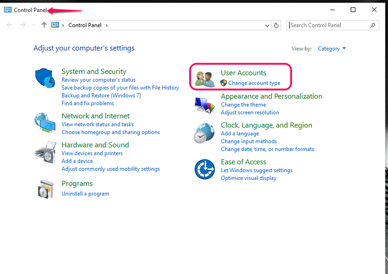Refresh the Control Panel view

pos(276,25)
